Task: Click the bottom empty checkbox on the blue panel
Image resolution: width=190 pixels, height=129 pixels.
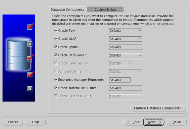Action: tap(30, 89)
